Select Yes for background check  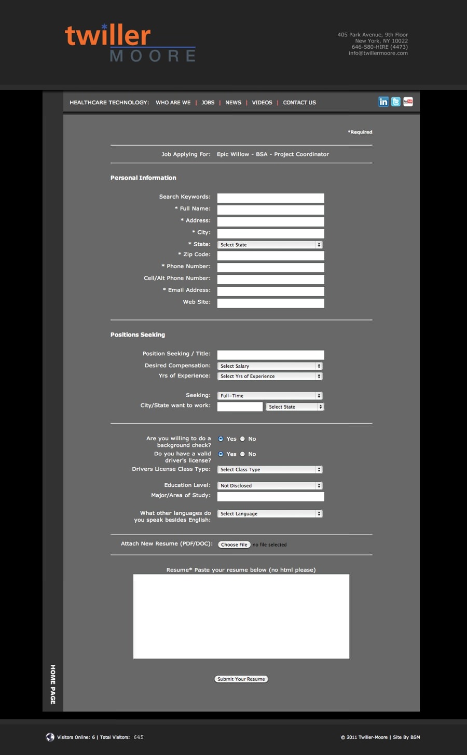(x=221, y=439)
